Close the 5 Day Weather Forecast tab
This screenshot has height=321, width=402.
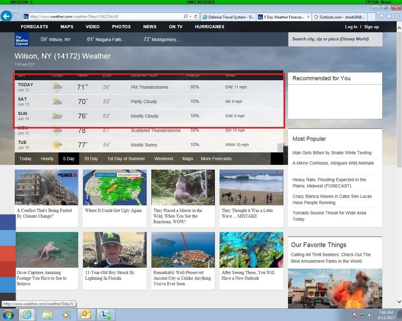309,17
